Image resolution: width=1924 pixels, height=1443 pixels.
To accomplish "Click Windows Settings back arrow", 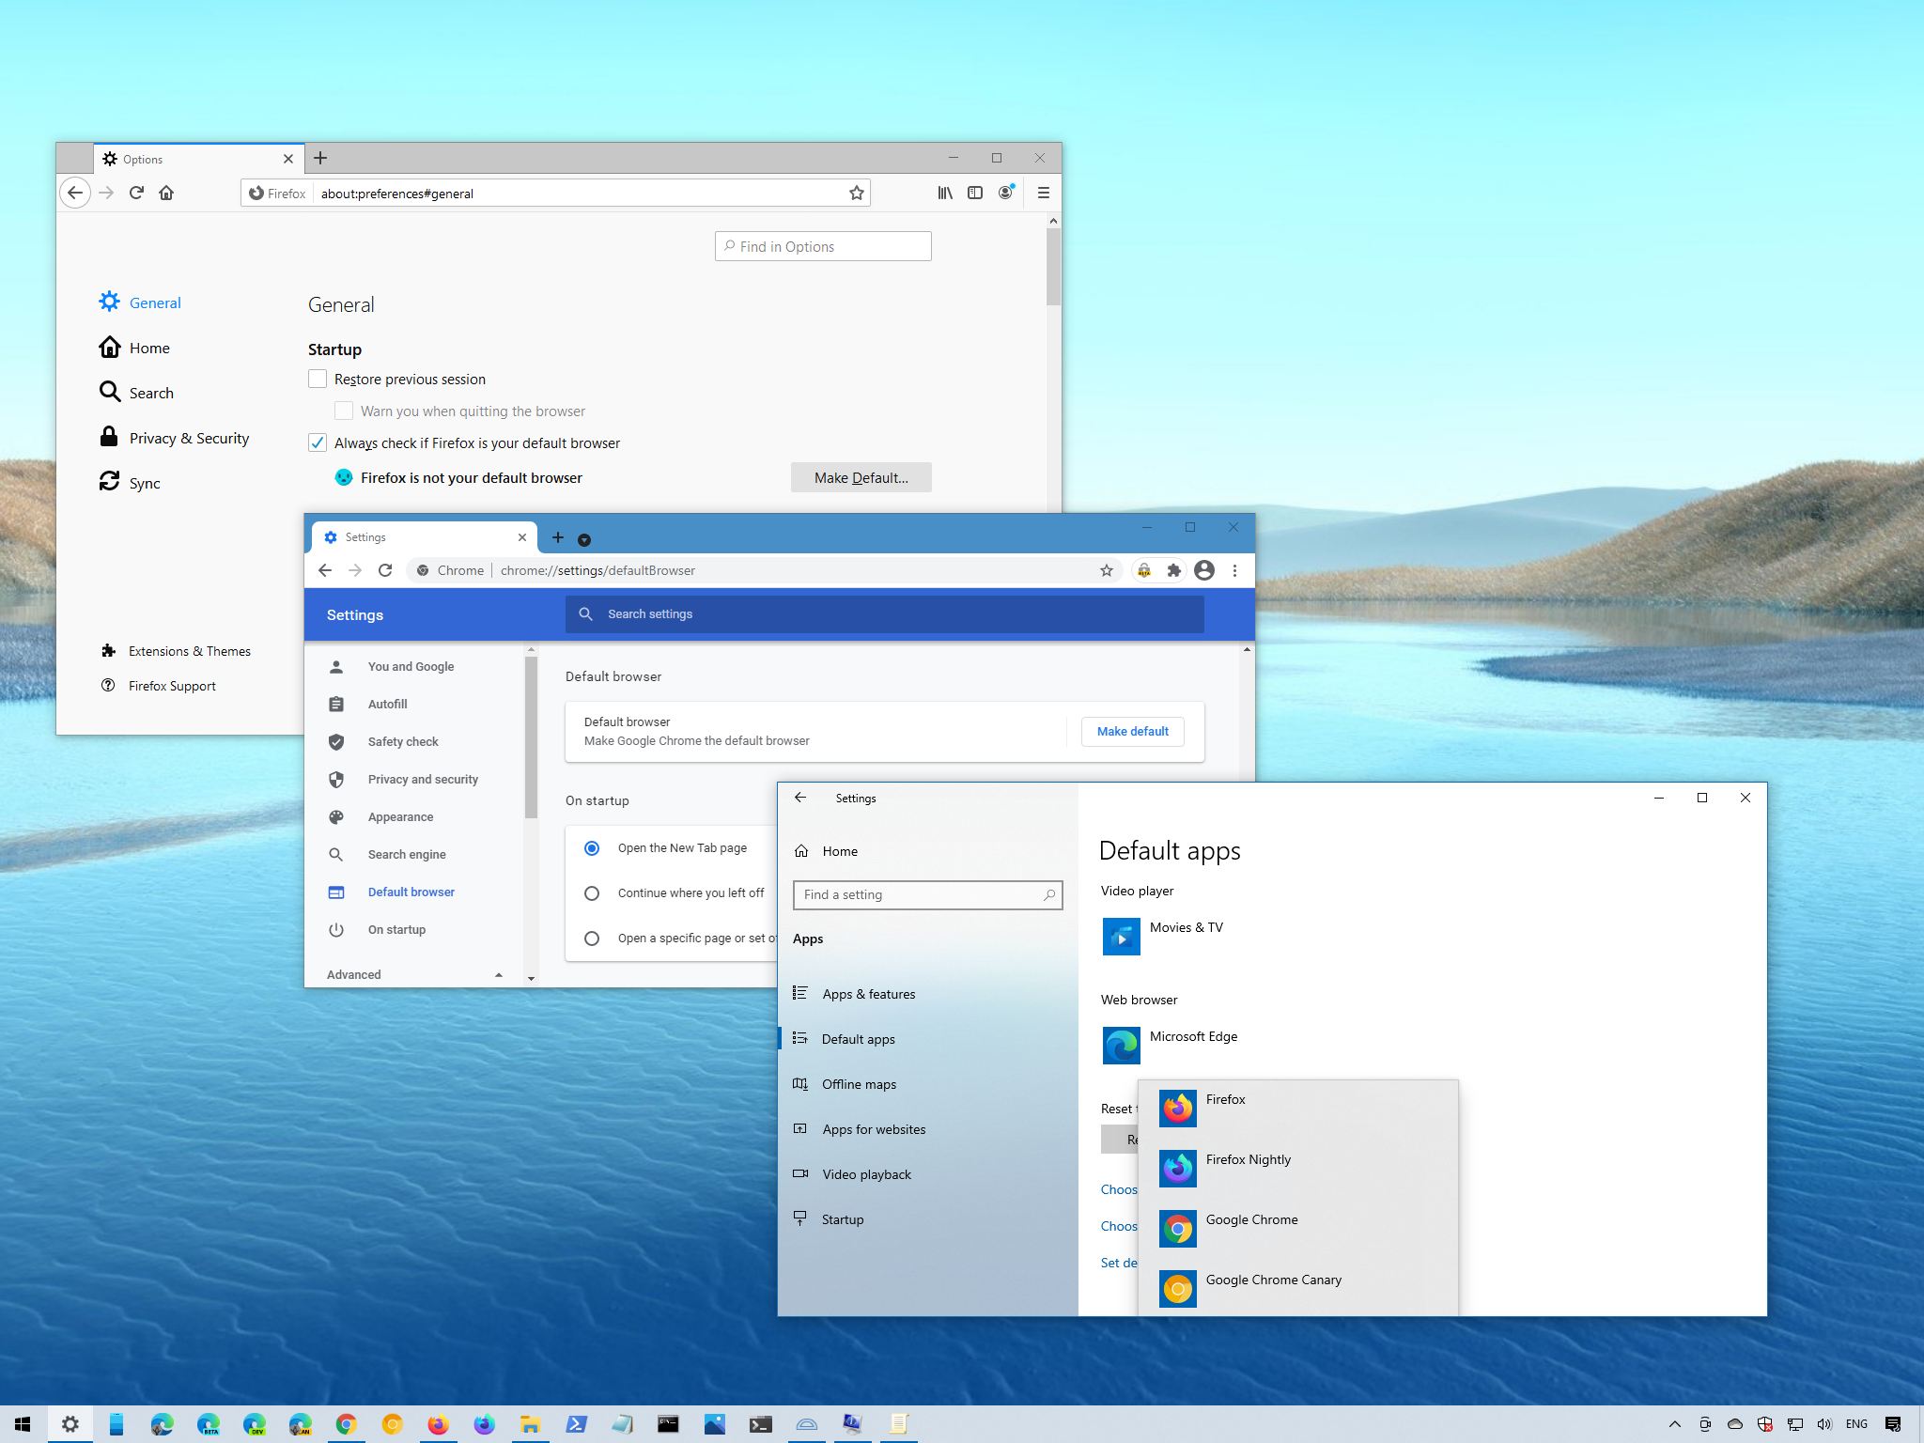I will [800, 798].
